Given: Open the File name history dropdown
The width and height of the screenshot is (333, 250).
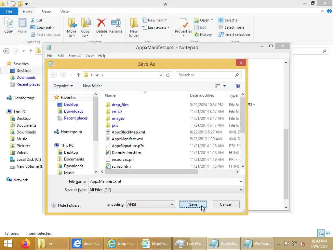Looking at the screenshot, I should pyautogui.click(x=241, y=181).
